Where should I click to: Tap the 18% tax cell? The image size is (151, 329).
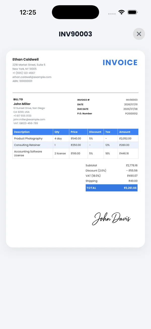pyautogui.click(x=108, y=153)
